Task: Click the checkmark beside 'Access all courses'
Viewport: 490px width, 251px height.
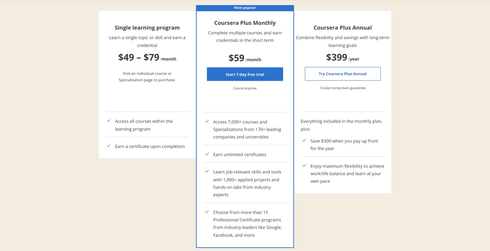Action: (x=108, y=121)
